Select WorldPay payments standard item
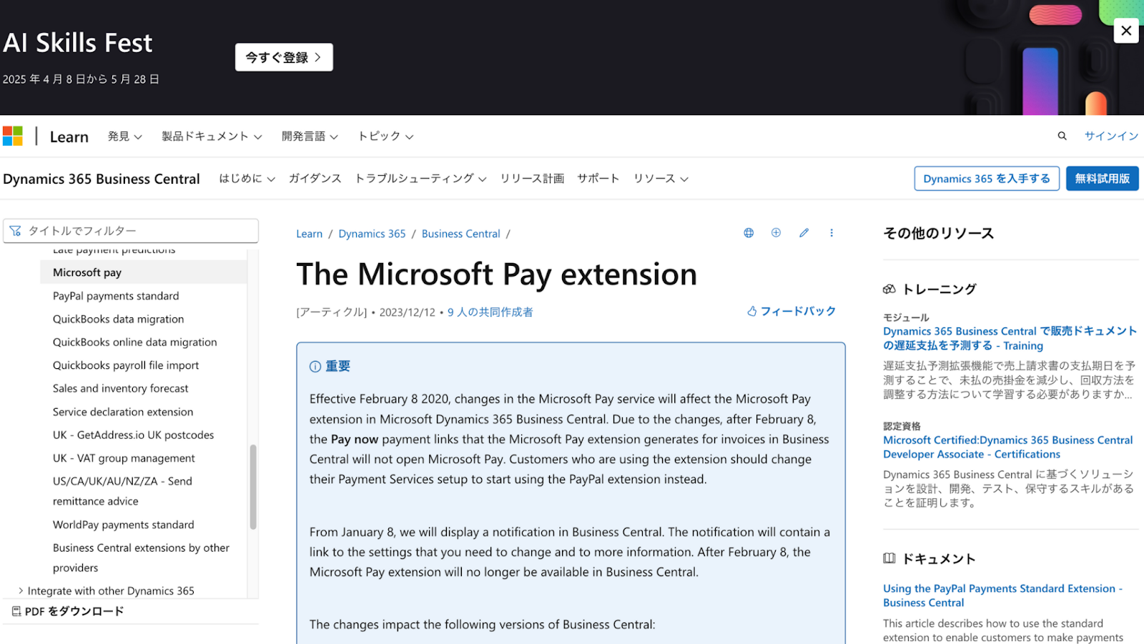Image resolution: width=1144 pixels, height=644 pixels. coord(124,525)
